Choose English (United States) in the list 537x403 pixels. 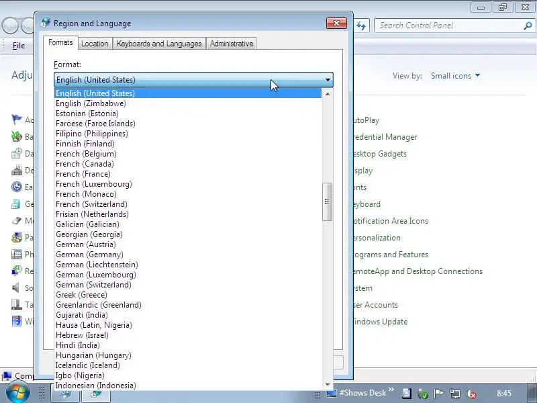click(188, 93)
